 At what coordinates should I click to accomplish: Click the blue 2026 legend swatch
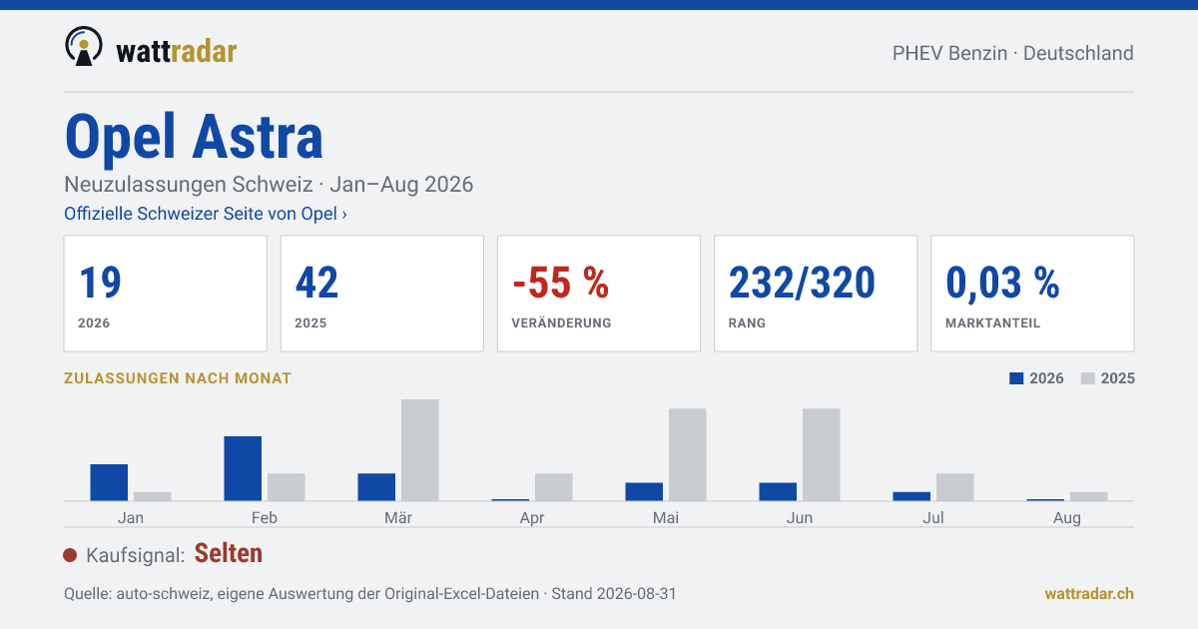click(1017, 378)
